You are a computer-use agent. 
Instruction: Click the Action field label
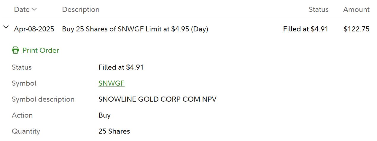(22, 115)
